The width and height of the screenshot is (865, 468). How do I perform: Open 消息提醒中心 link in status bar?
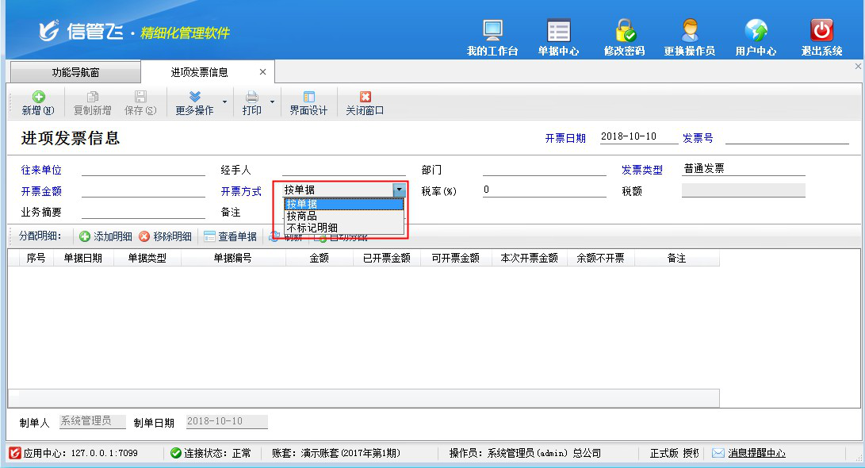click(756, 453)
